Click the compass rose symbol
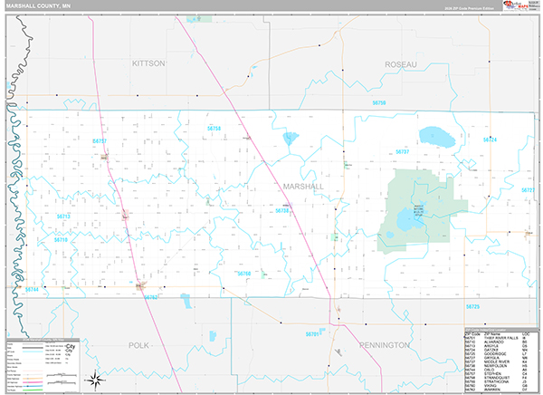Viewport: 543px width, 395px height. (x=94, y=380)
